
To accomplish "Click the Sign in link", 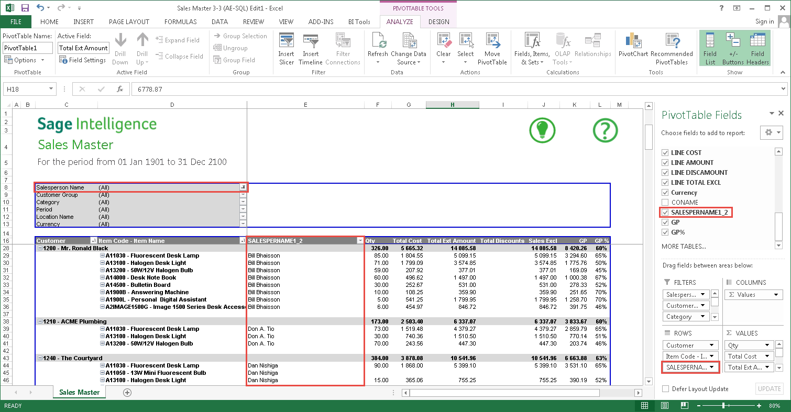I will 765,22.
